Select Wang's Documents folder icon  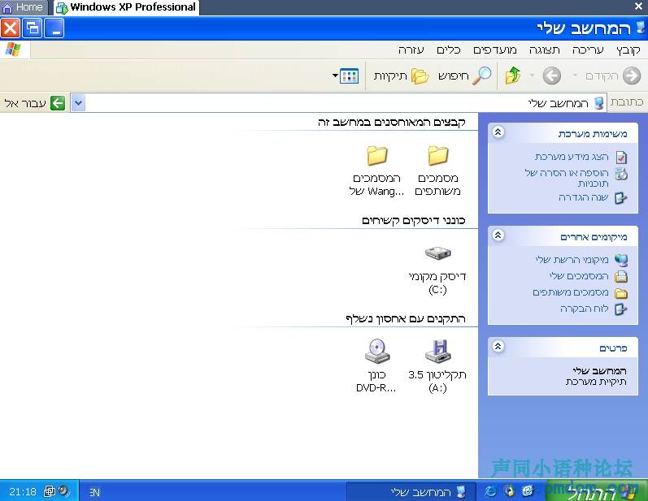click(377, 156)
